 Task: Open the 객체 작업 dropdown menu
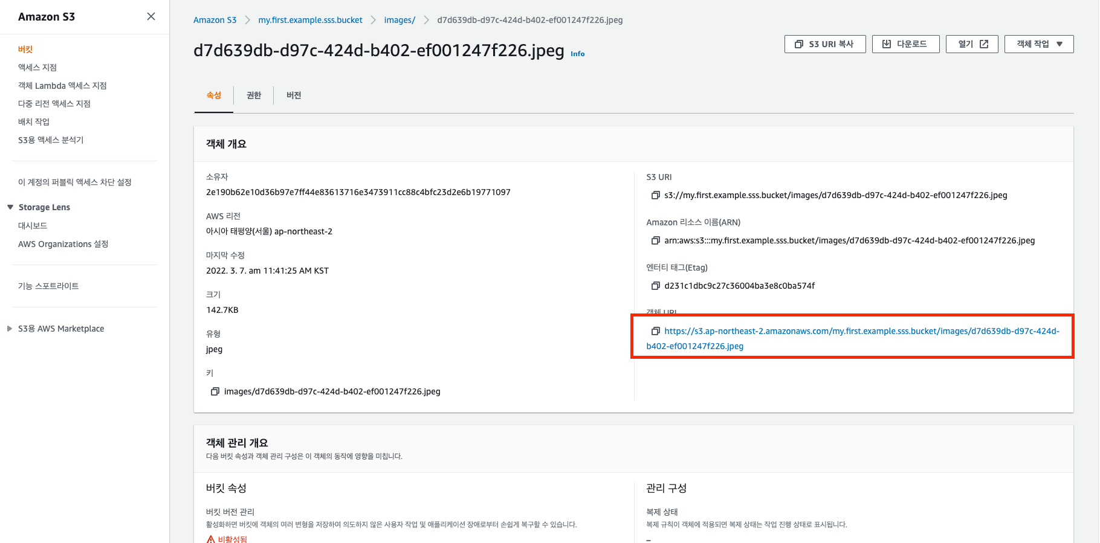tap(1039, 44)
